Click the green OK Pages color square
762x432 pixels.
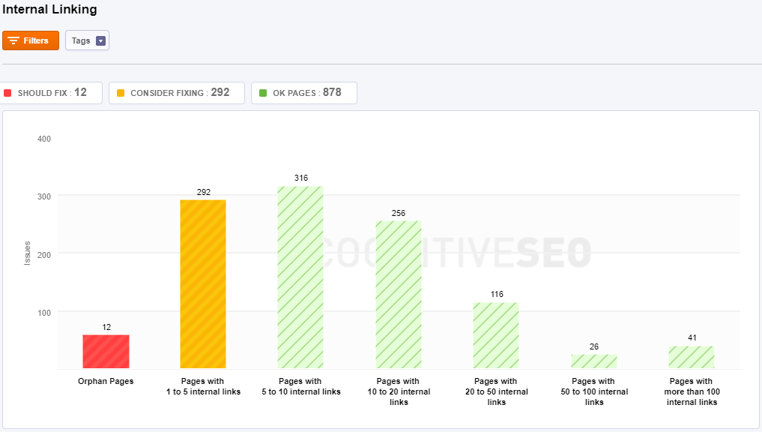point(262,93)
